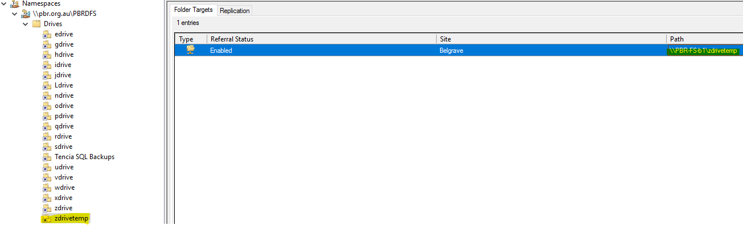Select the \\PBR-FS-b1\zdrivetemp path entry
Screen dimensions: 743x225
pos(703,51)
